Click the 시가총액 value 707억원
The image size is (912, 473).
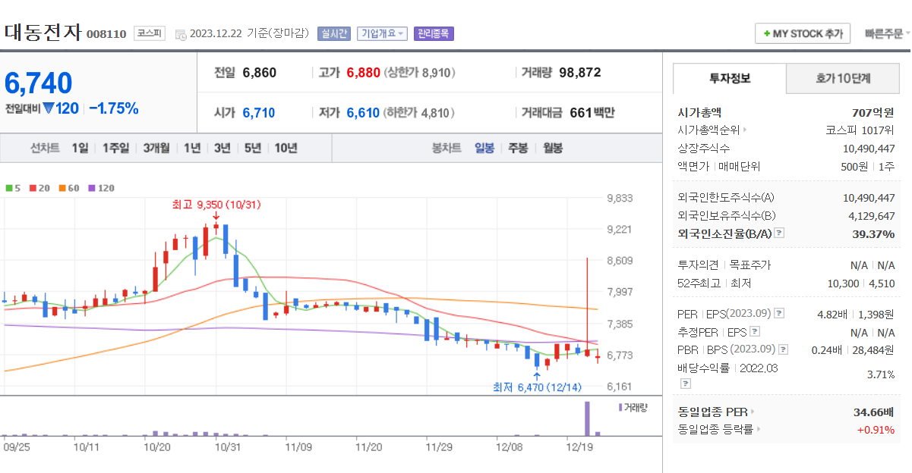[x=873, y=112]
